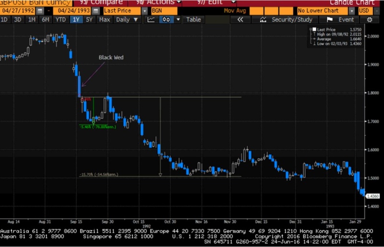This screenshot has height=247, width=384.
Task: Open chart settings gear icon
Action: (370, 20)
